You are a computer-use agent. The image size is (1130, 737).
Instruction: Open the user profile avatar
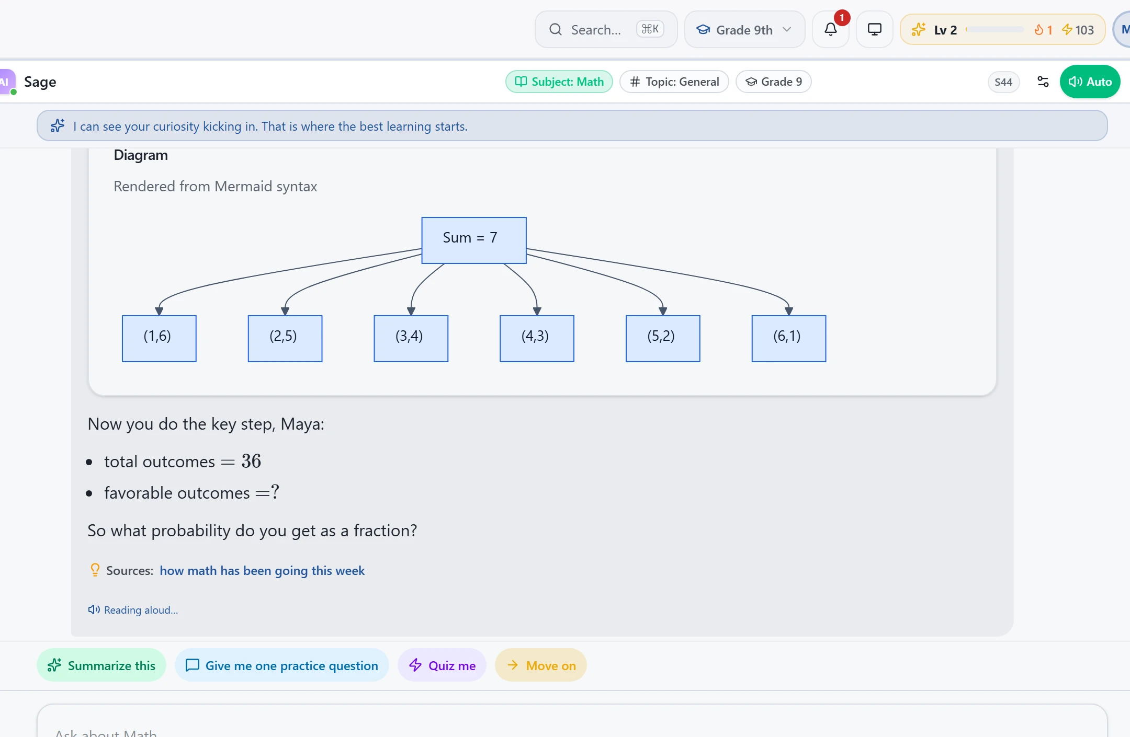pos(1122,30)
